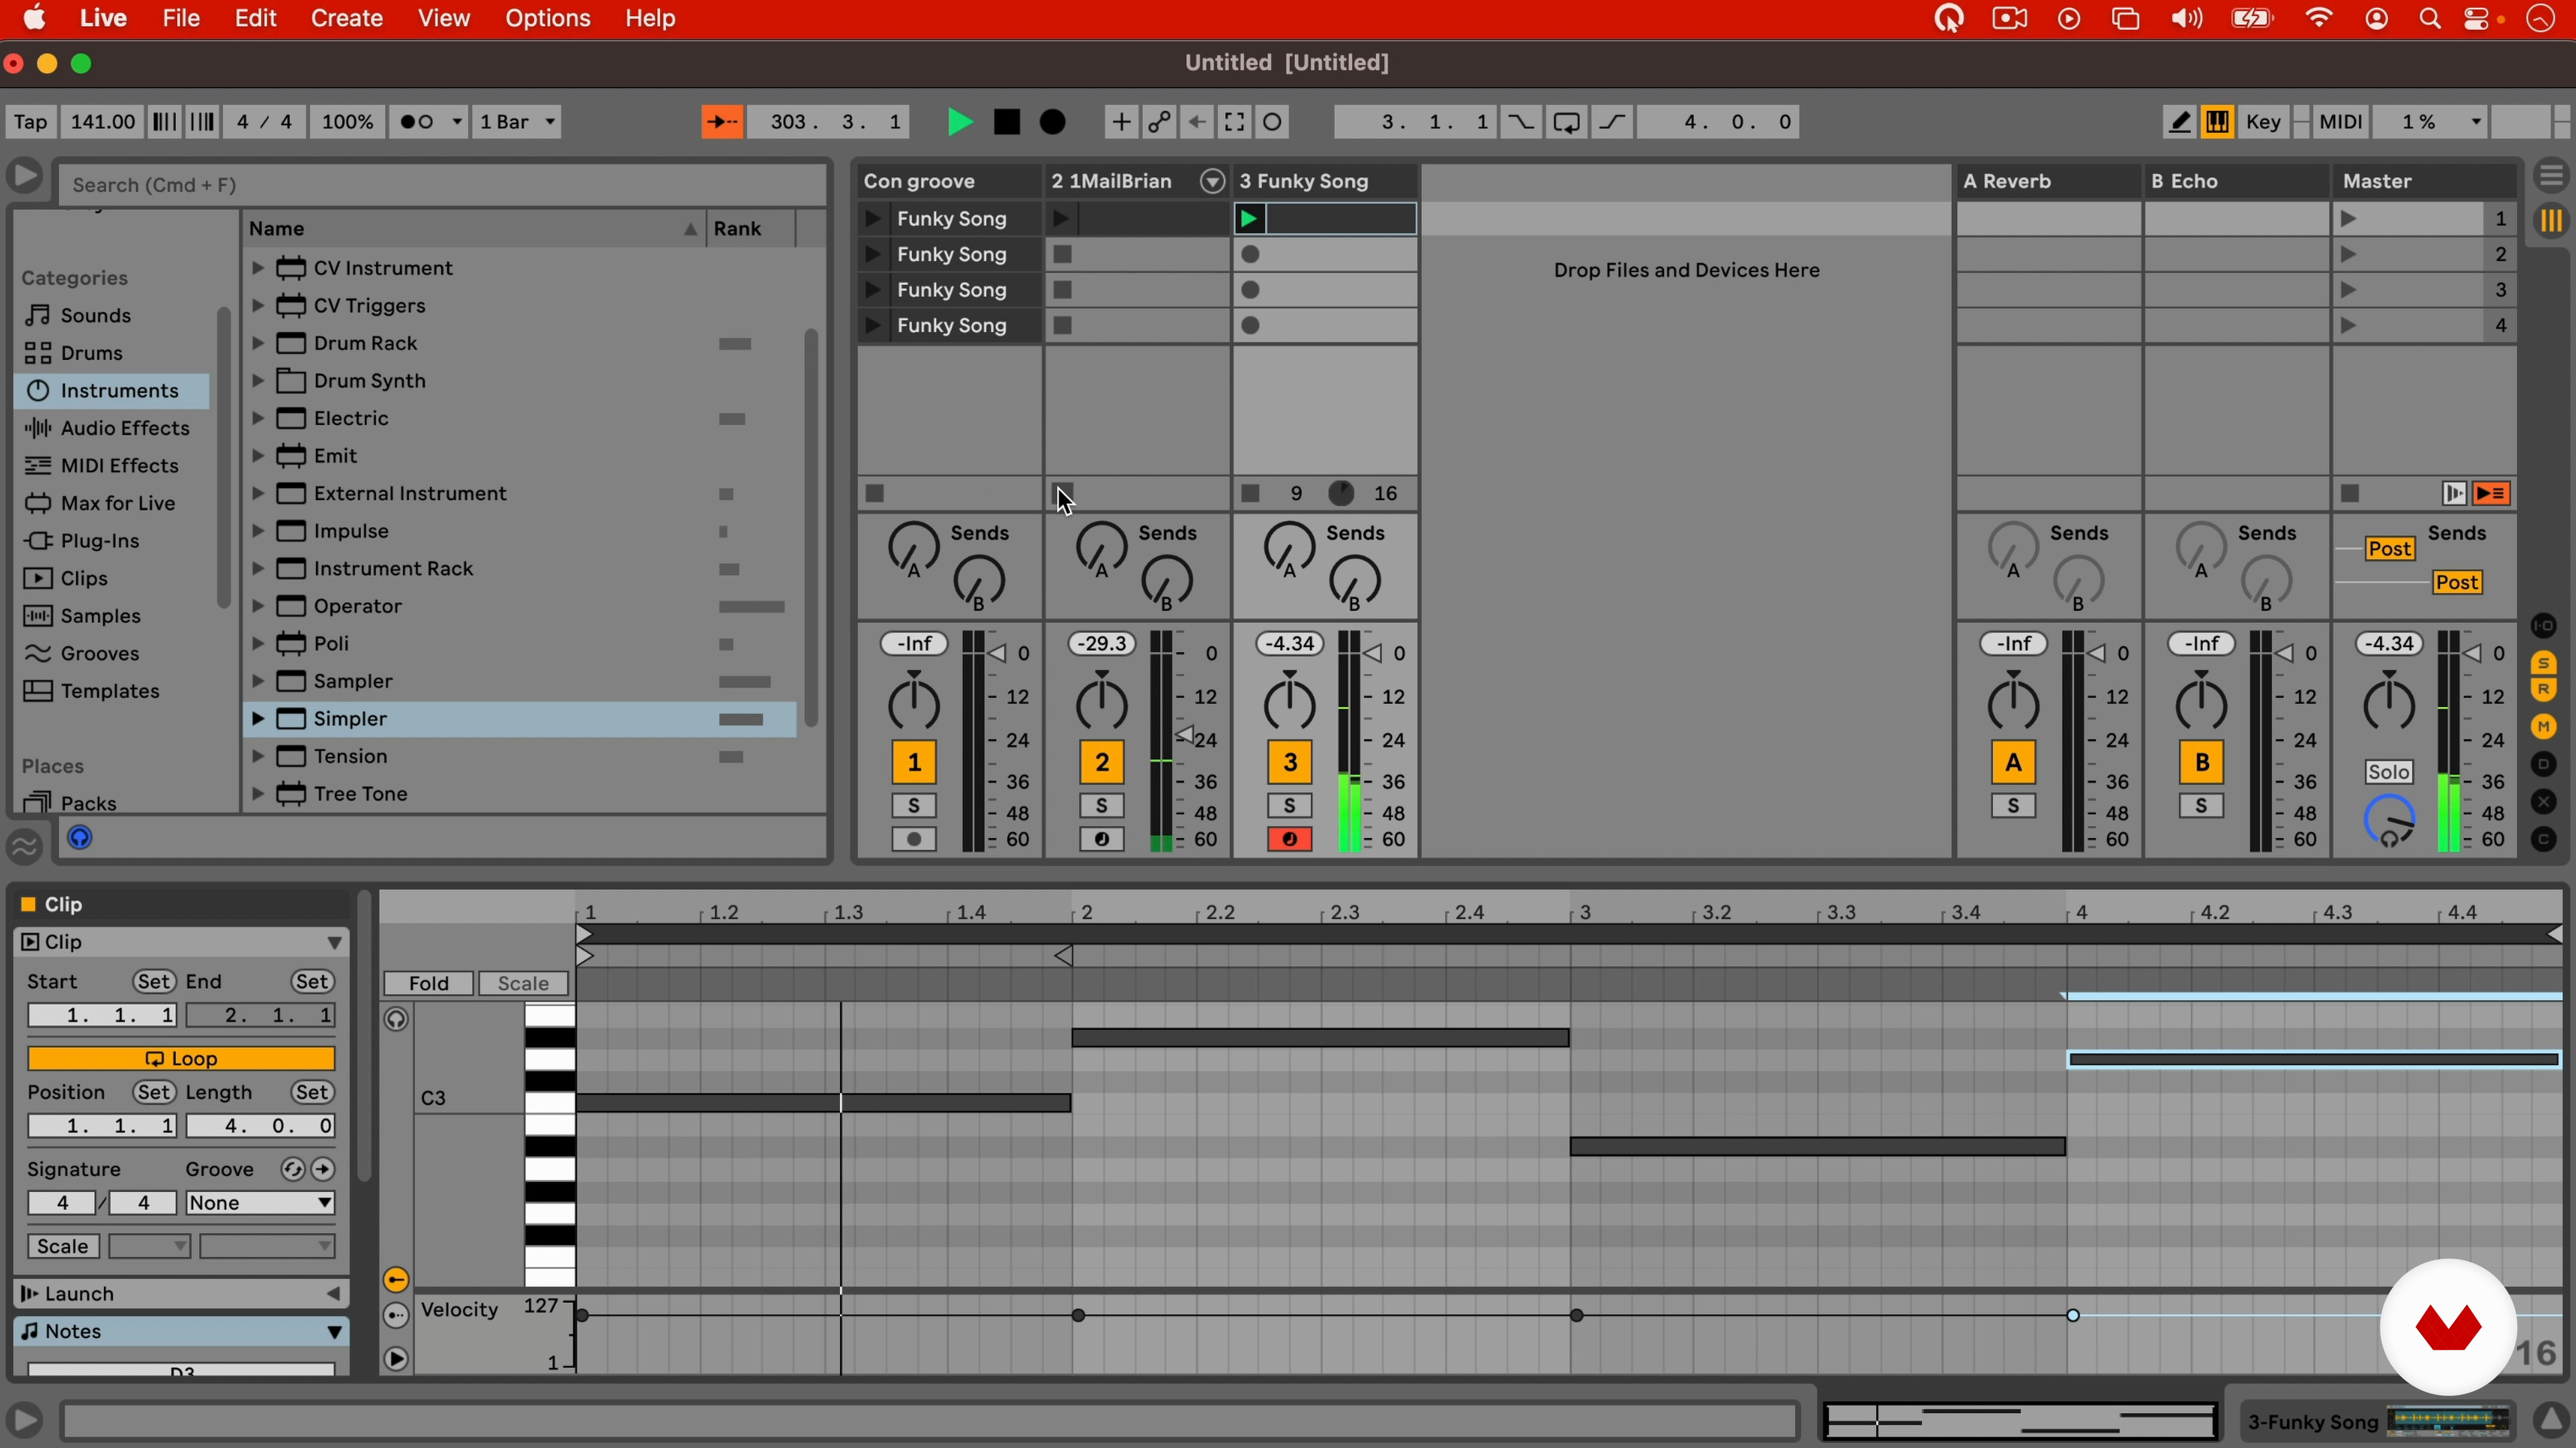The height and width of the screenshot is (1448, 2576).
Task: Enable Key map mode
Action: (x=2263, y=122)
